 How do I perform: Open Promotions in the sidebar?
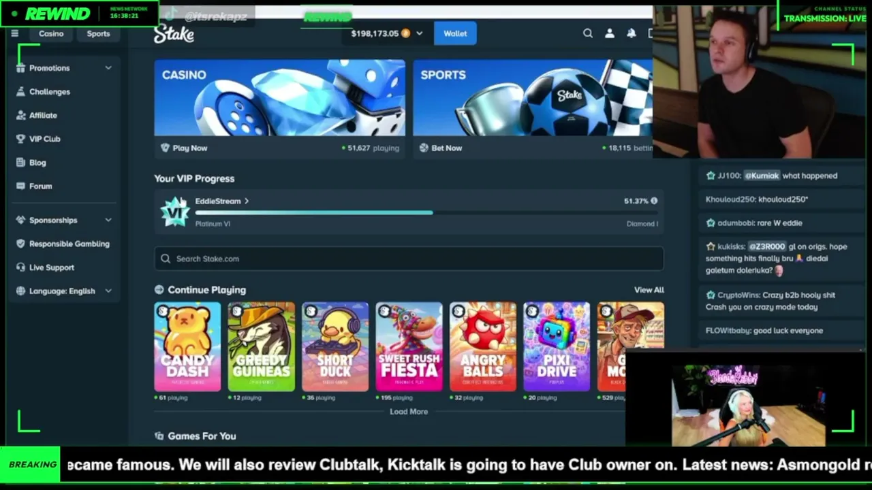point(49,68)
